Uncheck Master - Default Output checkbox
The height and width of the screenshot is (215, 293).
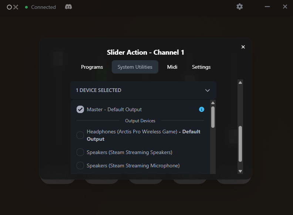(x=80, y=109)
